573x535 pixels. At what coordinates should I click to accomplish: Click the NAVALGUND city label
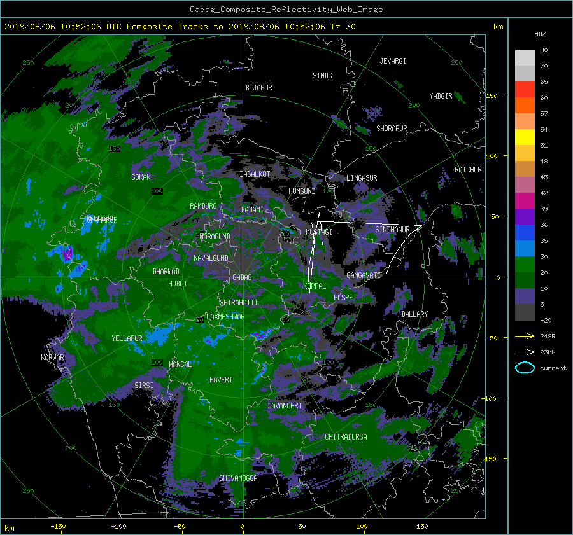pyautogui.click(x=211, y=258)
